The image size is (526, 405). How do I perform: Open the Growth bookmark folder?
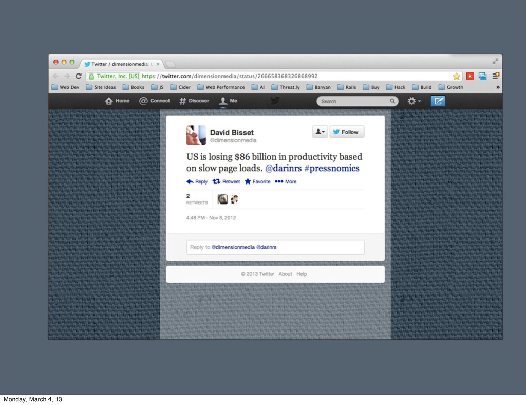pos(450,87)
